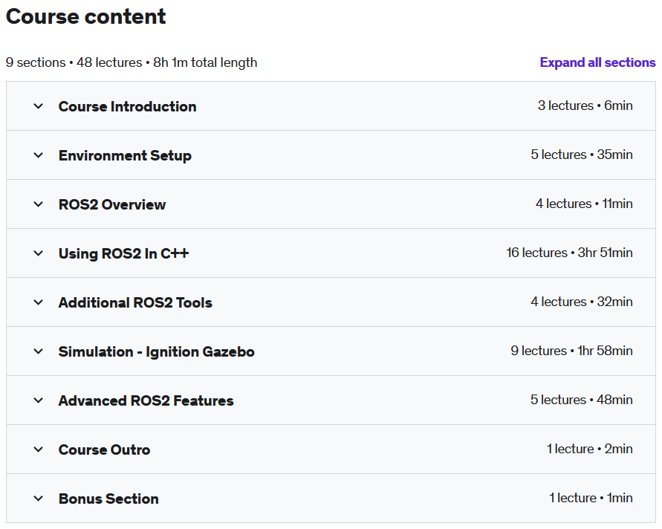The width and height of the screenshot is (662, 529).
Task: Toggle the chevron beside Environment Setup
Action: 39,155
